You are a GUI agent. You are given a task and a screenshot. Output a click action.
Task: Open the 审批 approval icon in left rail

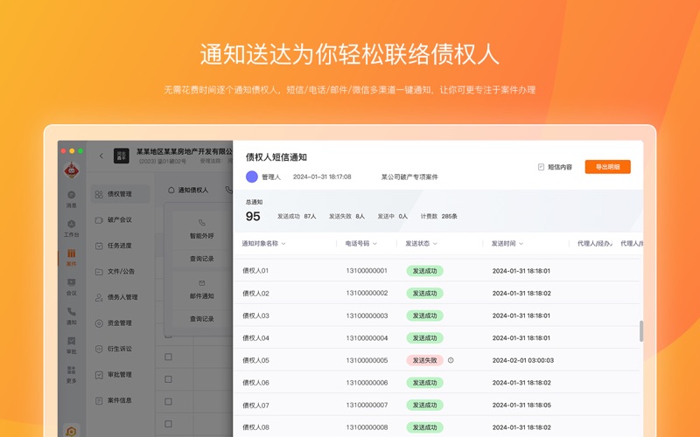click(72, 345)
